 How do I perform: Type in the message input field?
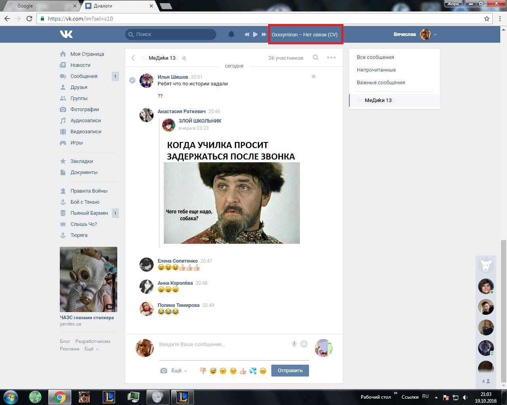[x=224, y=344]
